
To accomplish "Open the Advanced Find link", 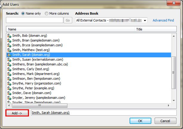I will (x=163, y=20).
